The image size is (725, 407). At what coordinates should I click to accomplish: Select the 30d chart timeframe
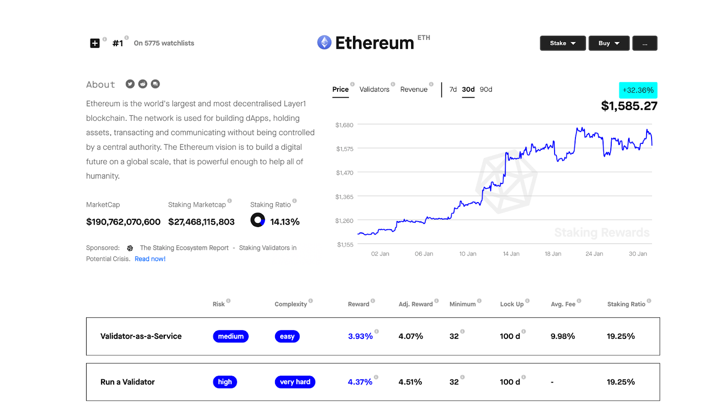click(x=468, y=90)
